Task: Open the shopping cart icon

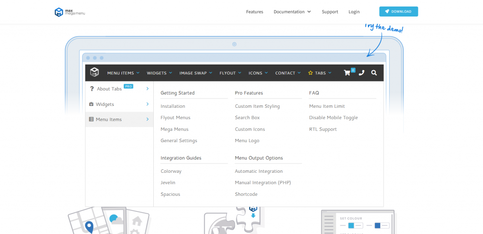Action: pyautogui.click(x=348, y=73)
